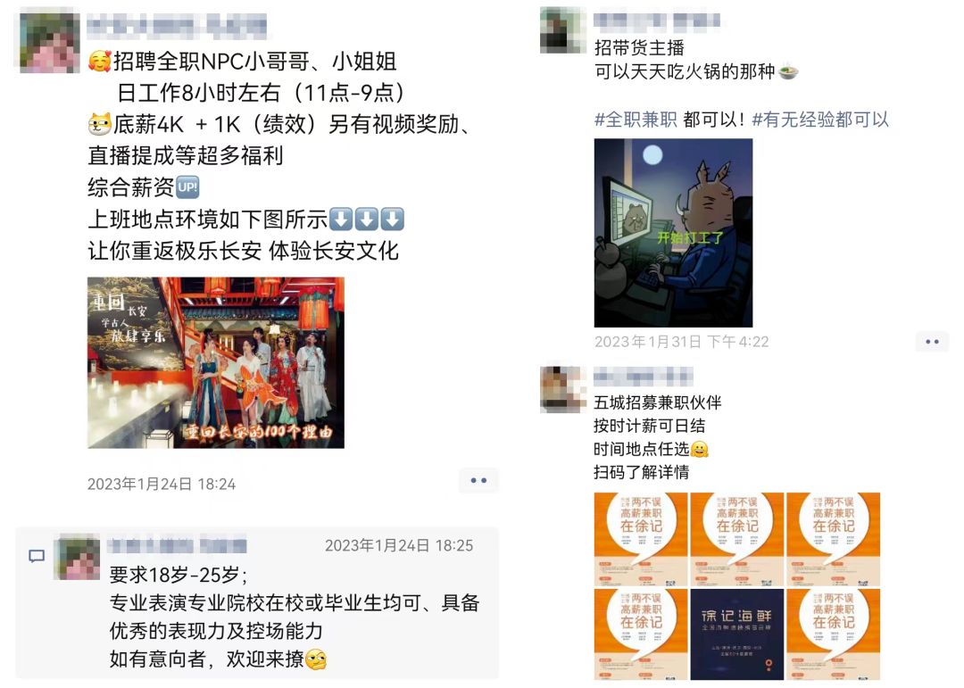The image size is (964, 688).
Task: Click the blurred commenter name in the reply box
Action: click(x=178, y=545)
